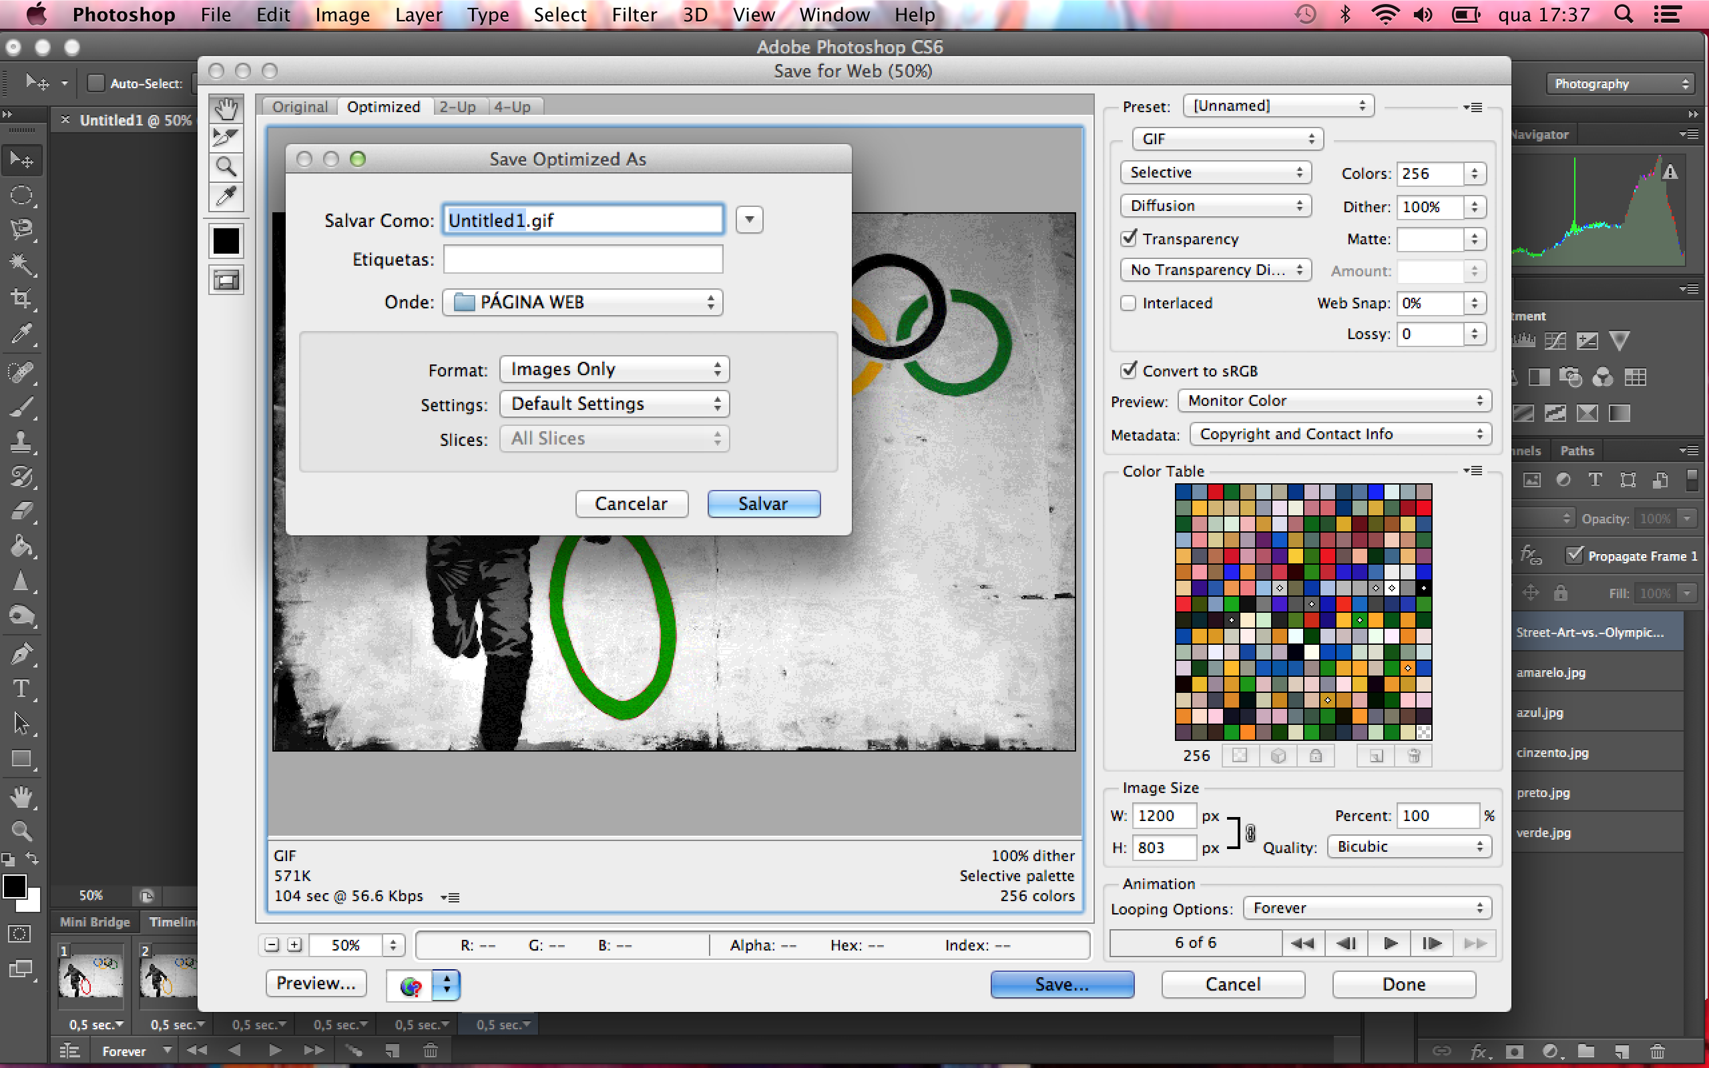Open the Settings Default Settings dropdown
The width and height of the screenshot is (1709, 1068).
tap(614, 404)
